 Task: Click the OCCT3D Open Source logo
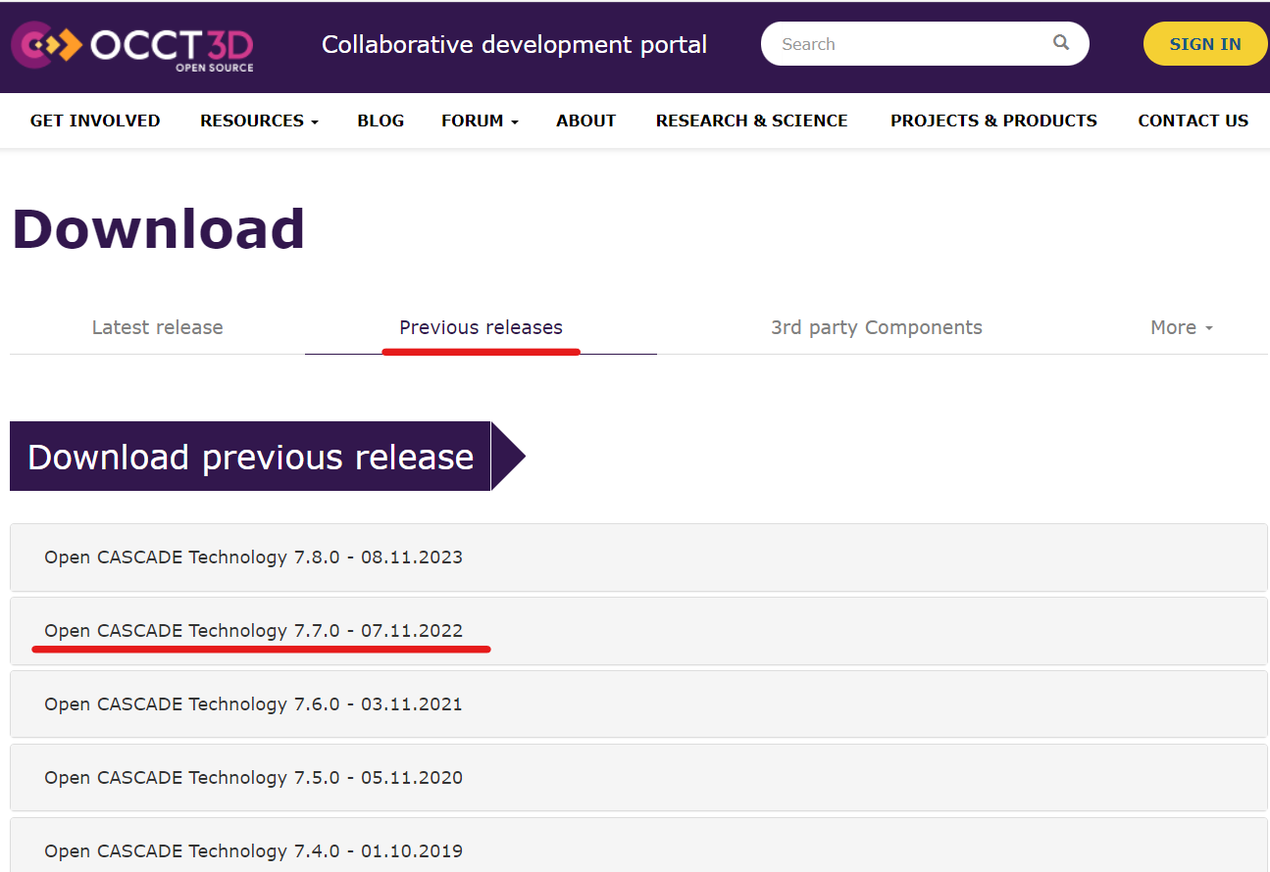(131, 47)
